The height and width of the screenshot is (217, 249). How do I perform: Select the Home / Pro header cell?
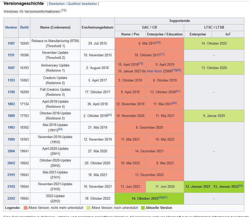point(130,34)
